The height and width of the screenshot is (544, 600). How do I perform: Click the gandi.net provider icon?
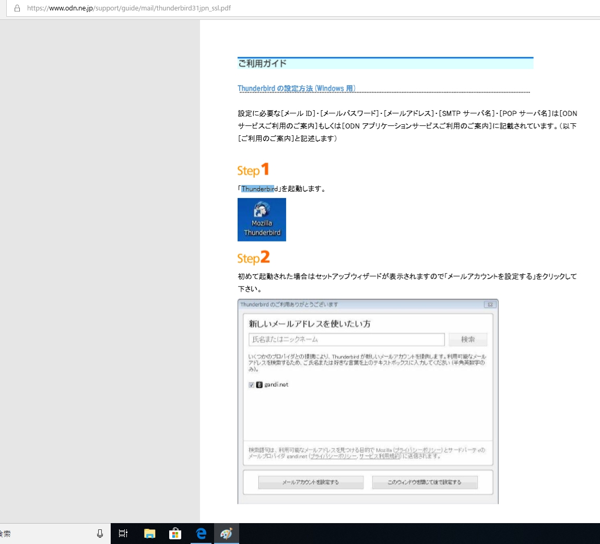coord(260,385)
